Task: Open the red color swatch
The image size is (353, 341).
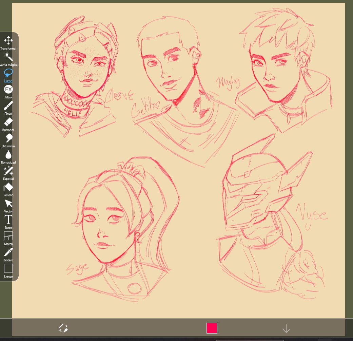Action: 212,328
